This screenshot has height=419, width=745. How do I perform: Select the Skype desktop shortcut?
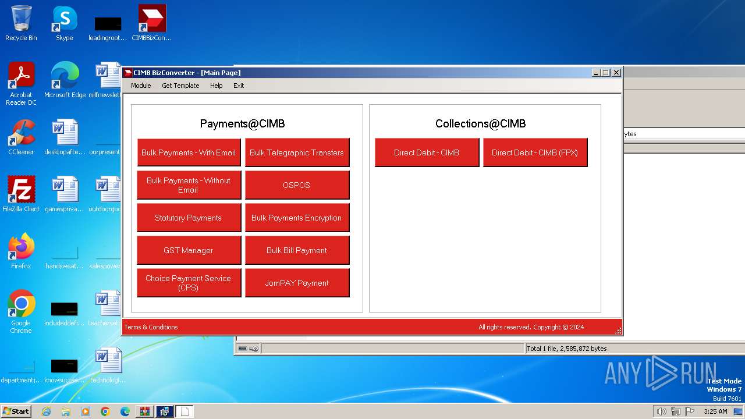point(65,23)
